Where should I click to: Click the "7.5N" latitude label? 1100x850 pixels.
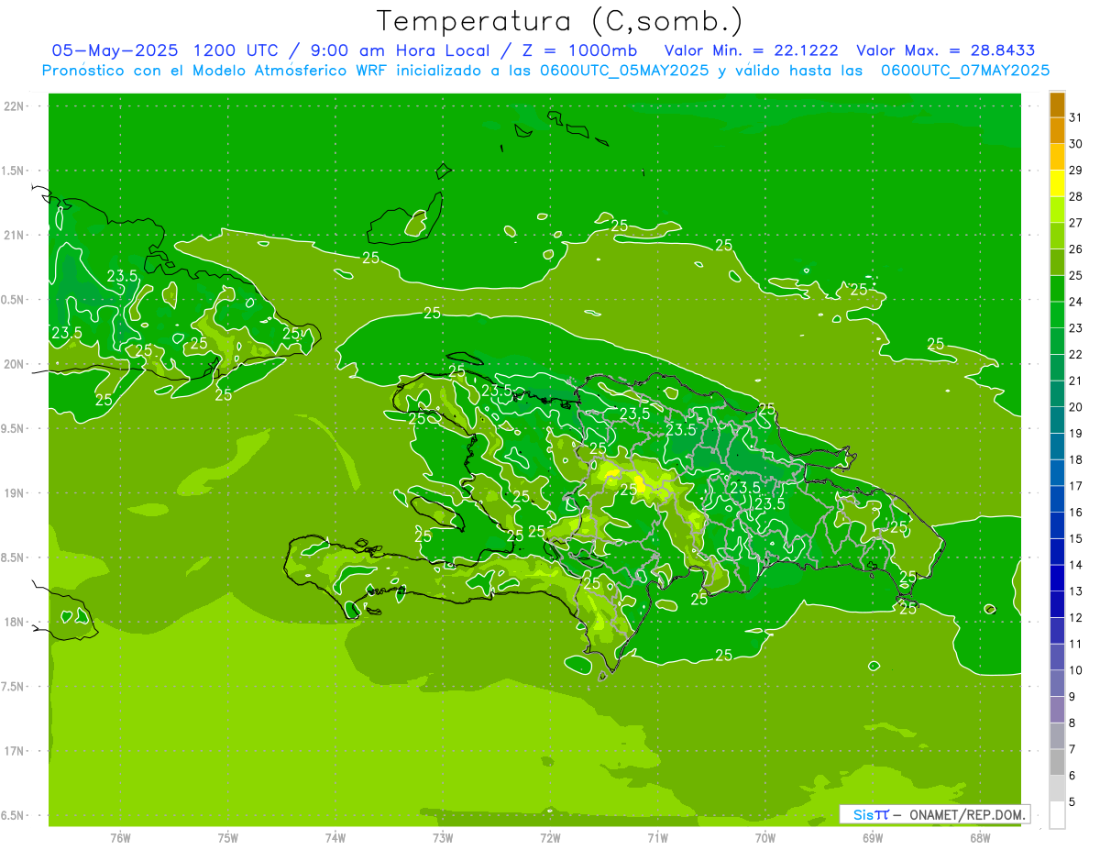pos(14,687)
